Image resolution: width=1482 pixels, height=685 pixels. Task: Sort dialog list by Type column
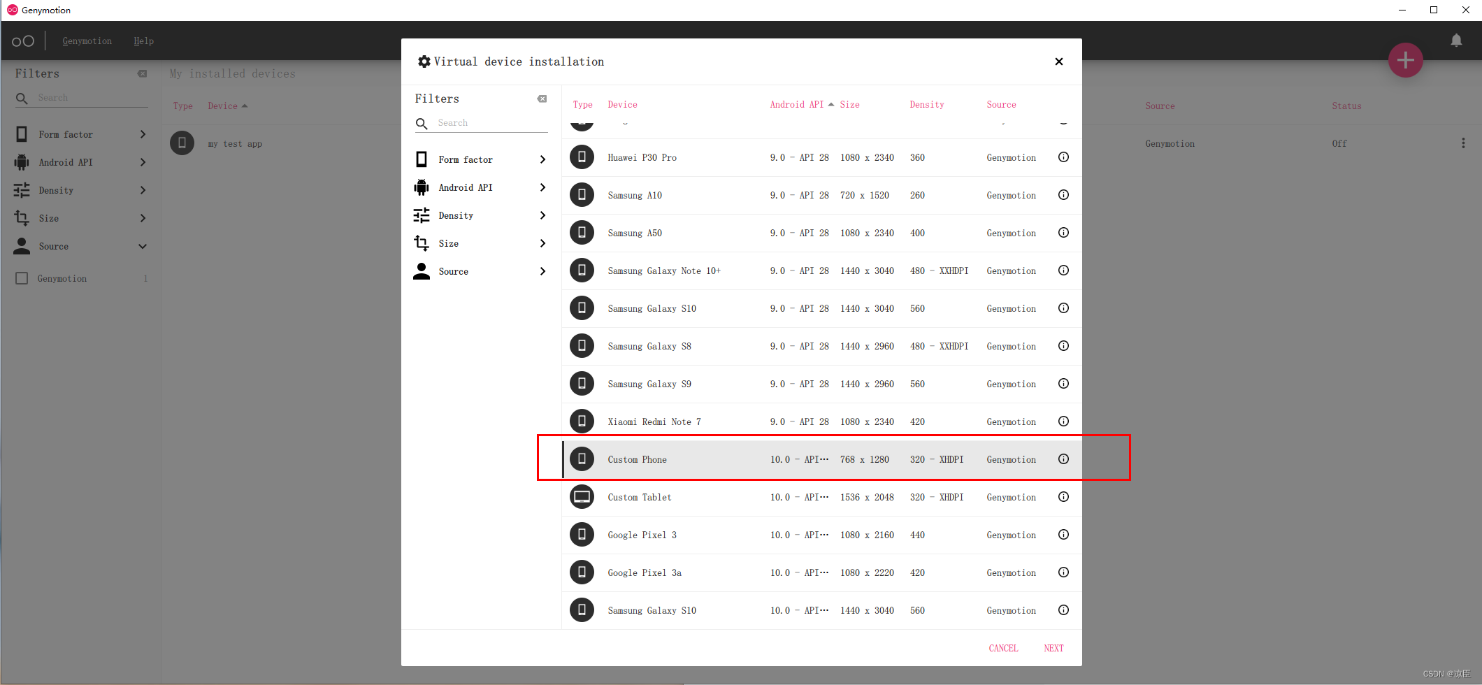pyautogui.click(x=582, y=105)
